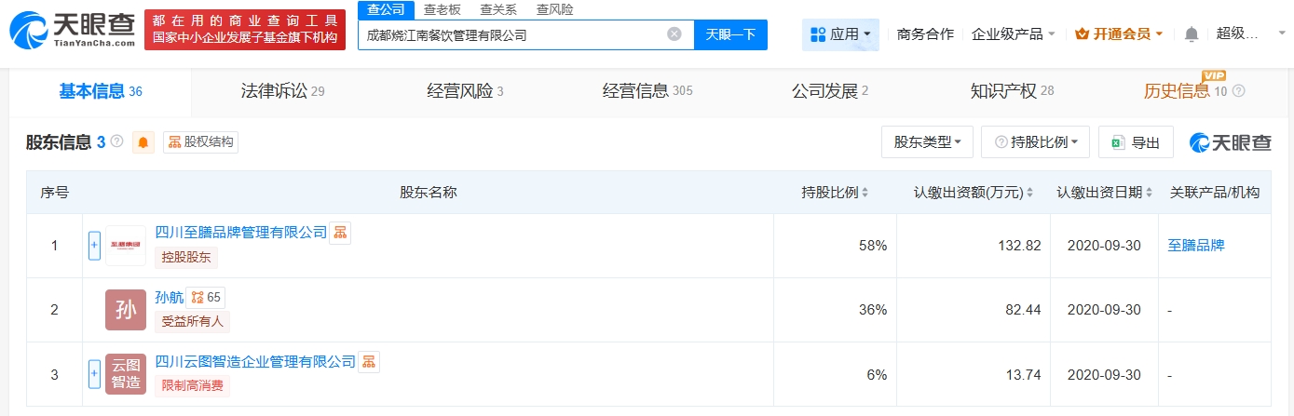
Task: Clear the search box with X icon
Action: pos(674,34)
